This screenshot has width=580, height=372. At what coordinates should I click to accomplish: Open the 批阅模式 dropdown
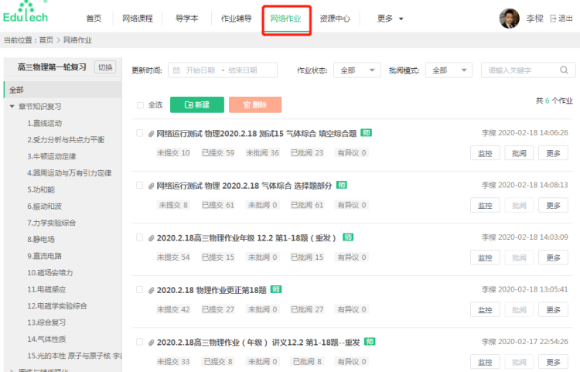(x=449, y=70)
